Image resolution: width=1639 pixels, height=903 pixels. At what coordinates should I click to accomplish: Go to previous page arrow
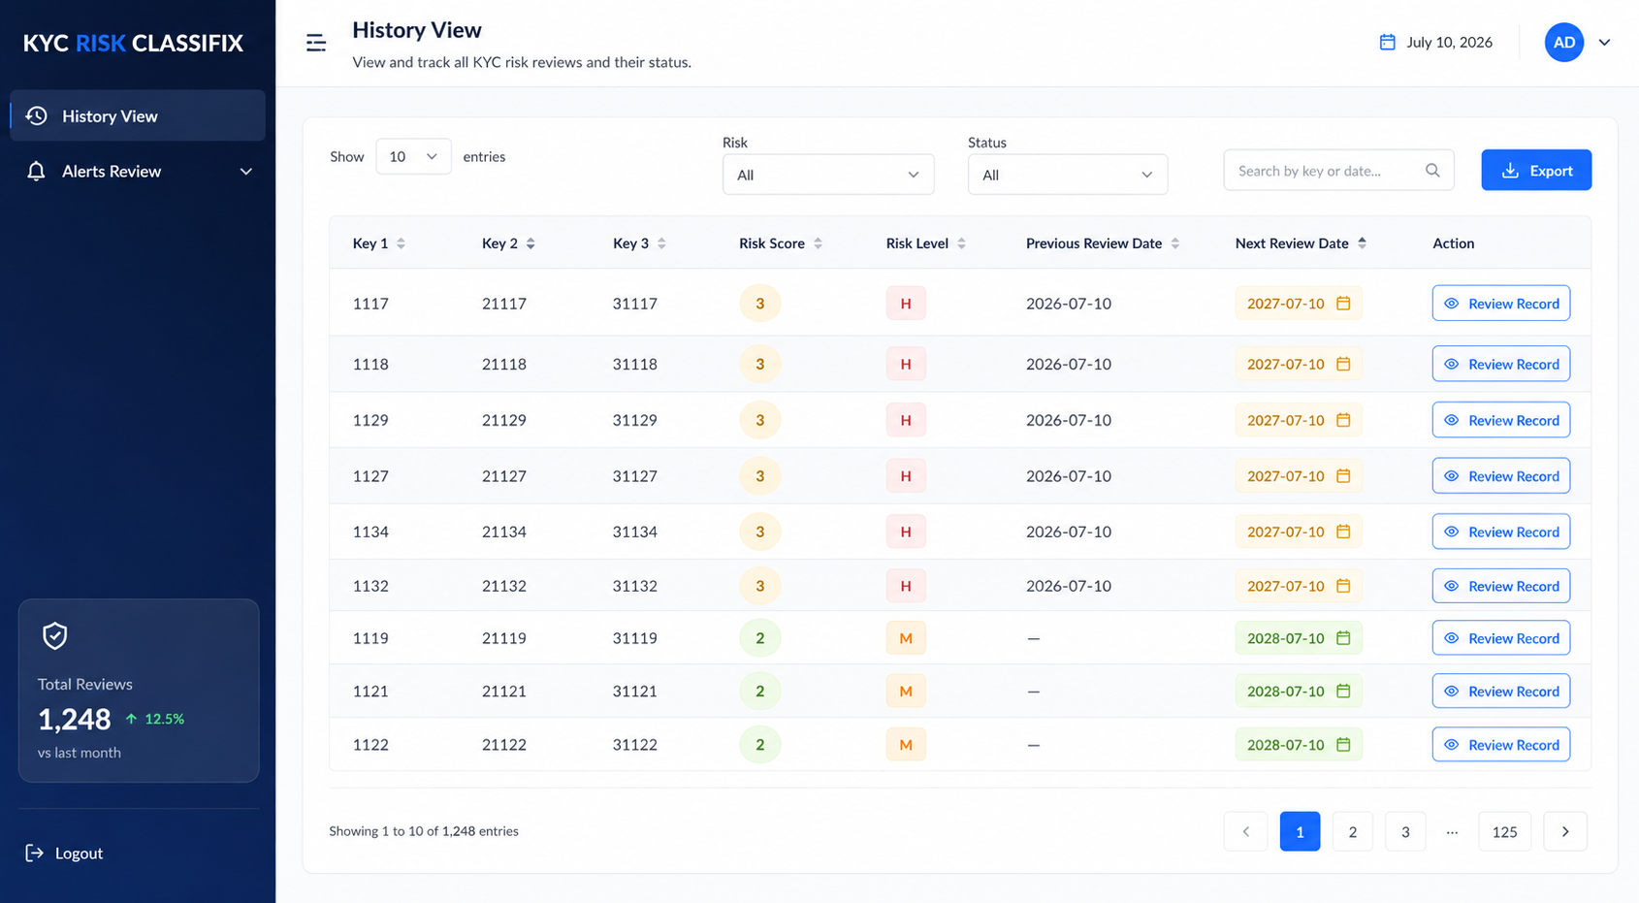point(1246,831)
